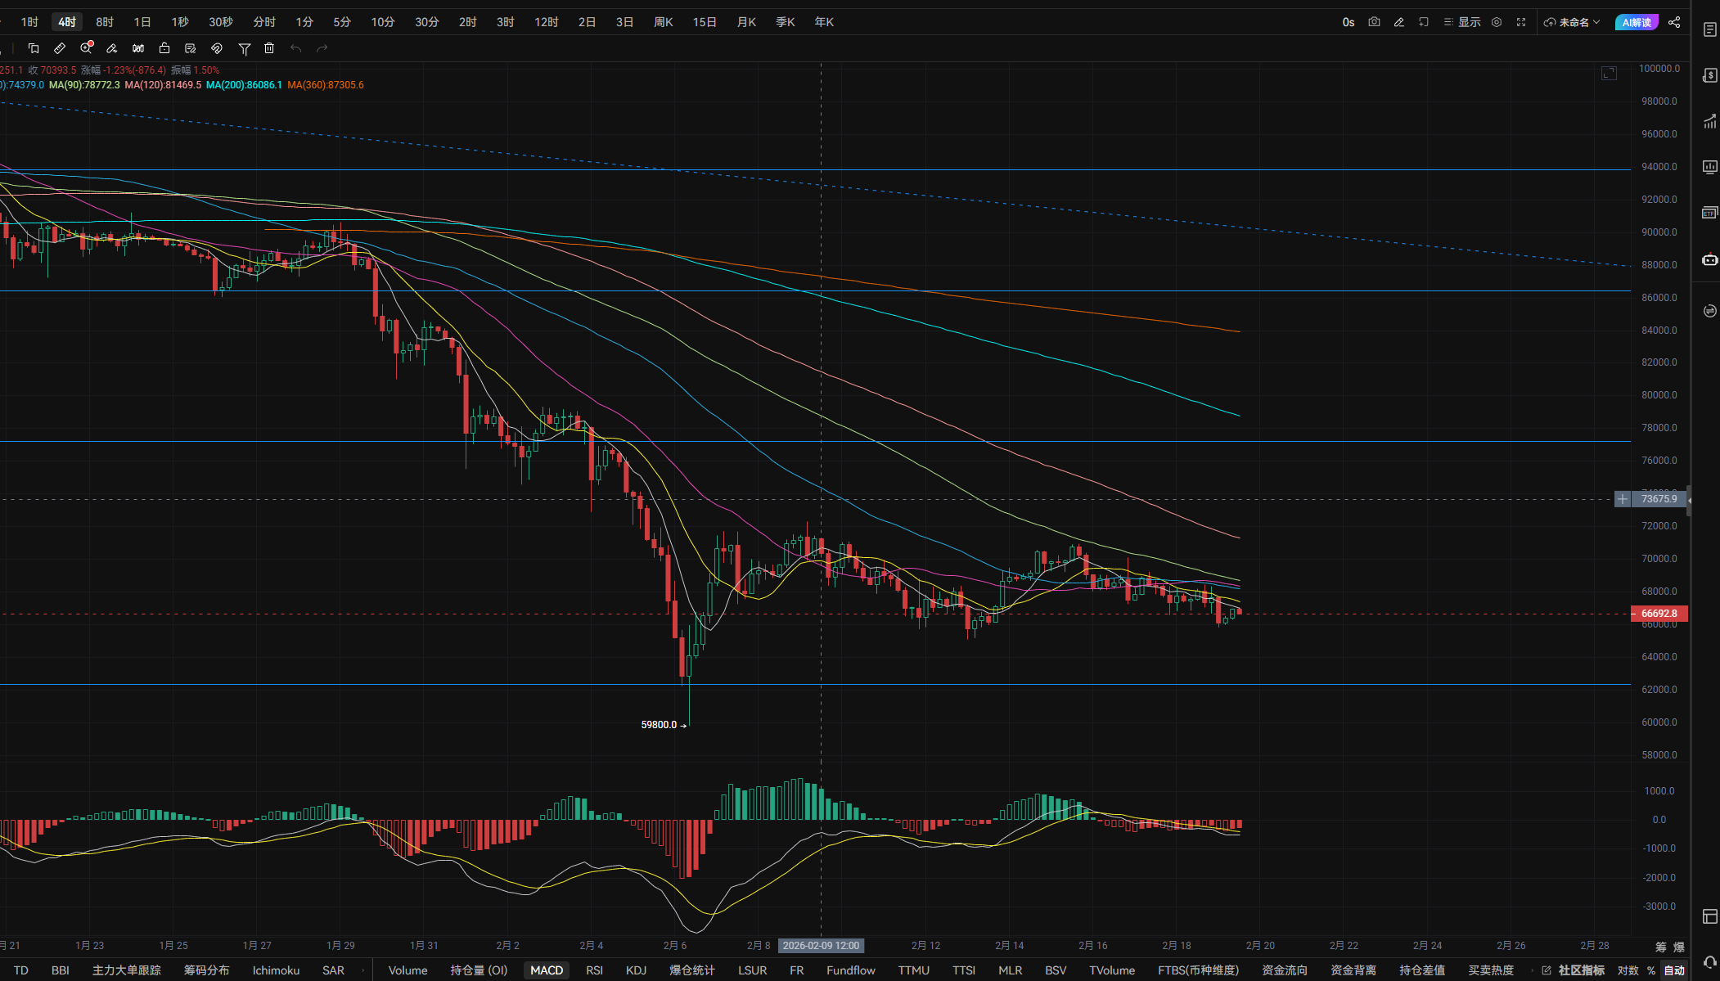This screenshot has width=1720, height=981.
Task: Click the hexagon settings icon
Action: tap(1497, 22)
